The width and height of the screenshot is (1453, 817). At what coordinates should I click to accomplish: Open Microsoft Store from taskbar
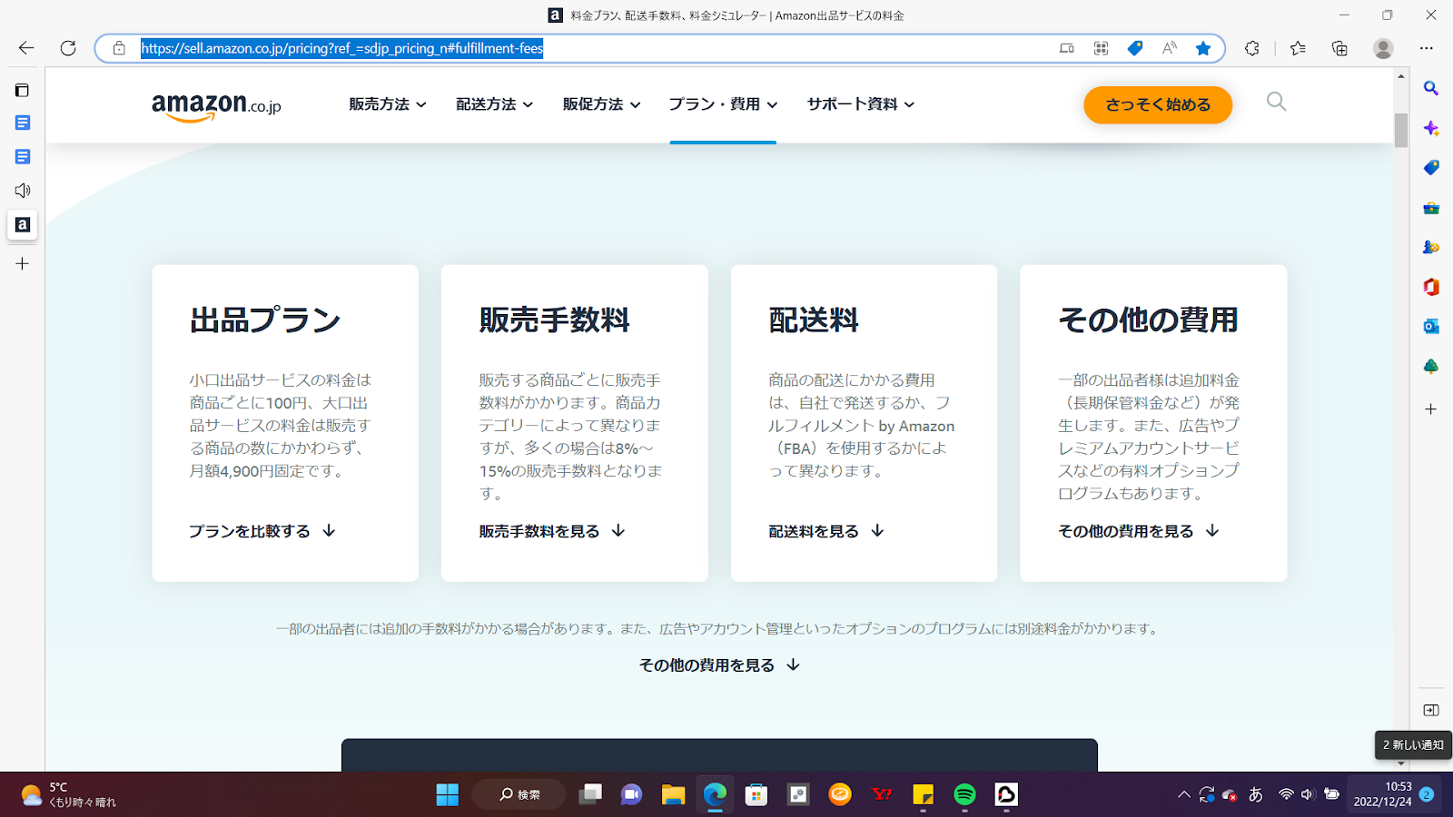coord(756,794)
